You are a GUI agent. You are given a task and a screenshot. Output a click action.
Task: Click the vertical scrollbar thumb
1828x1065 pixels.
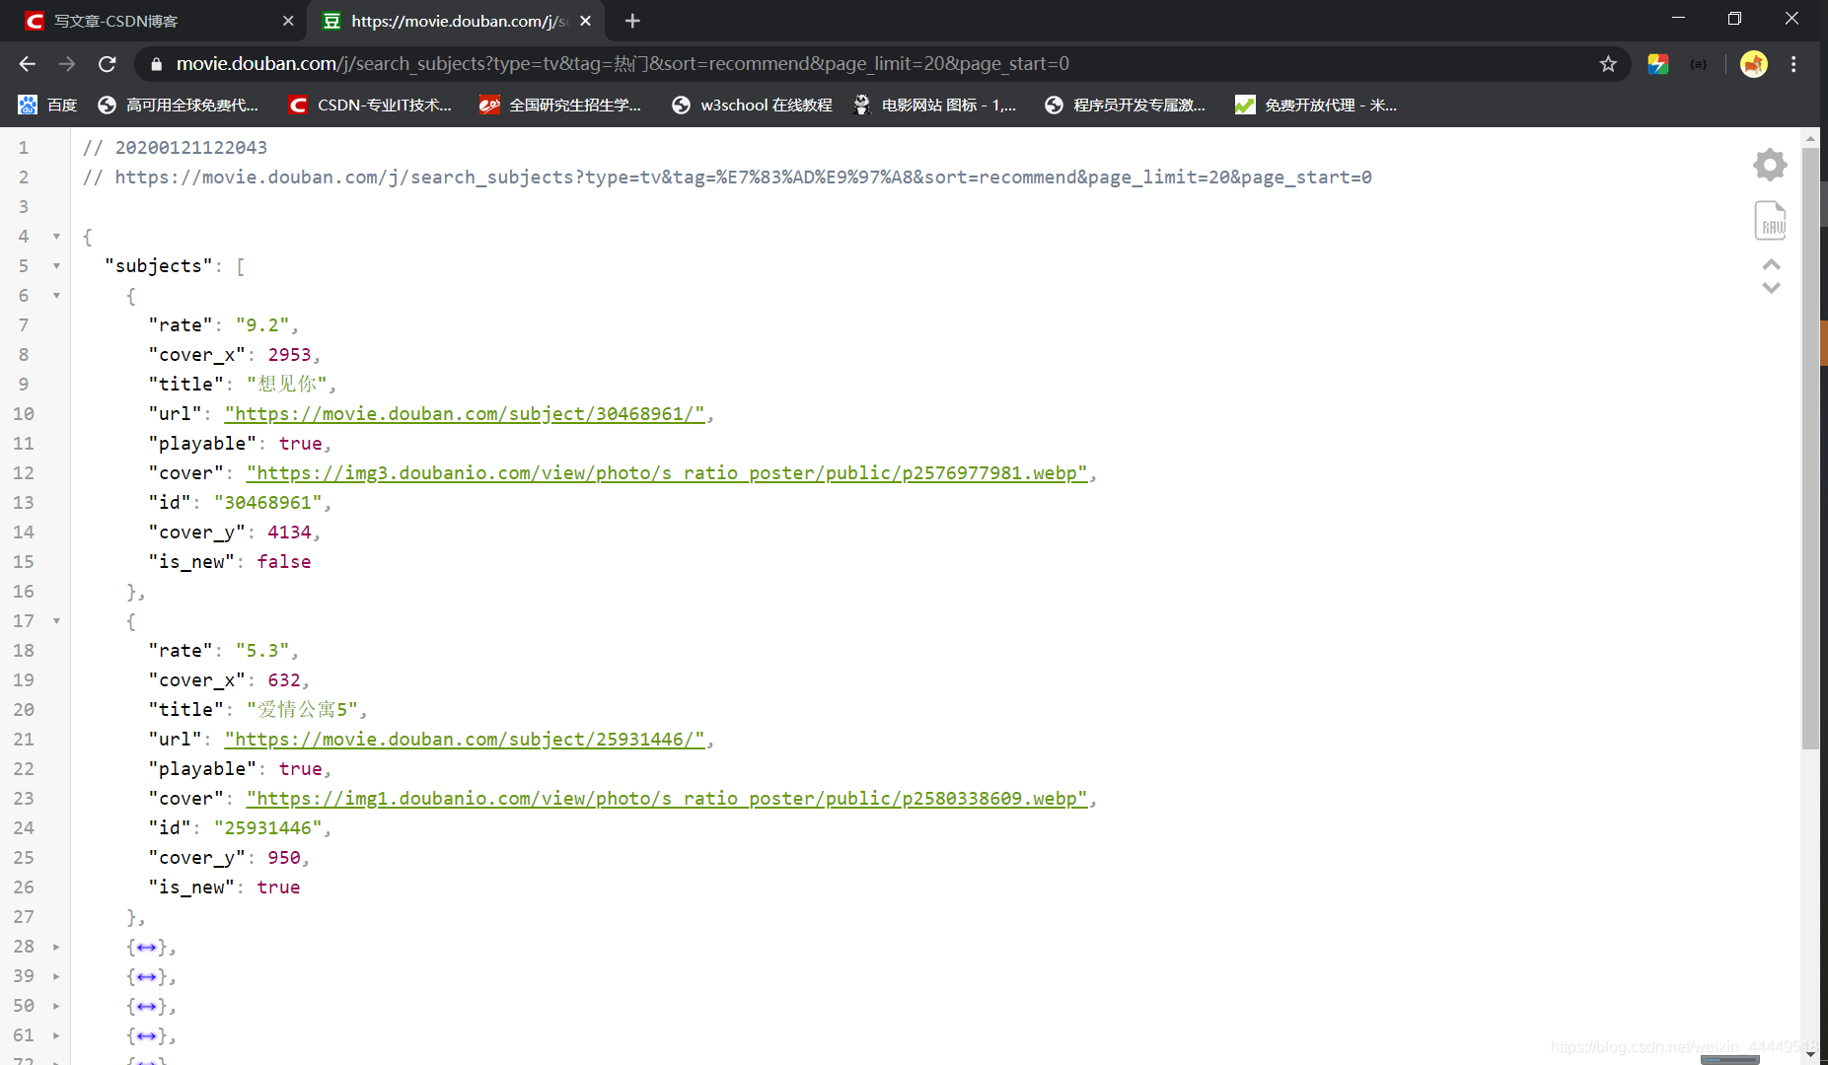1810,449
